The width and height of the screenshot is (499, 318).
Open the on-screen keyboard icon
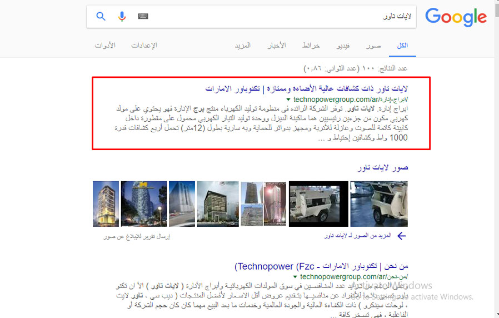tap(143, 16)
